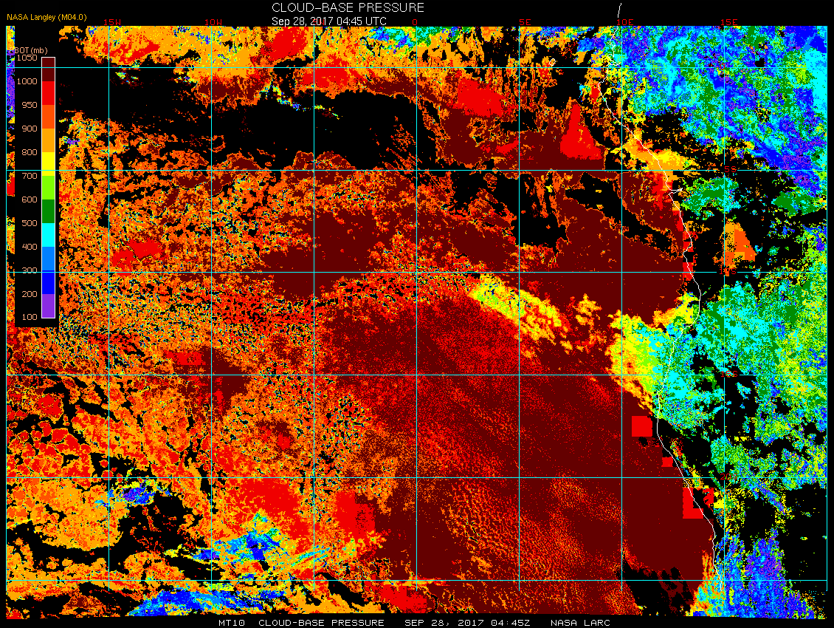
Task: Pick the orange-red legend swatch
Action: (x=49, y=117)
